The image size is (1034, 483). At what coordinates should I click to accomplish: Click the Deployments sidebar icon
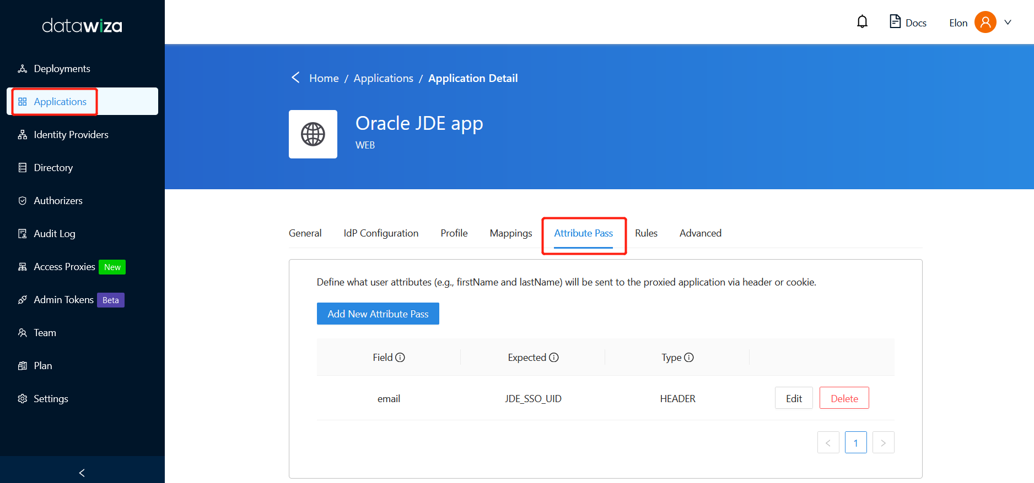point(23,69)
